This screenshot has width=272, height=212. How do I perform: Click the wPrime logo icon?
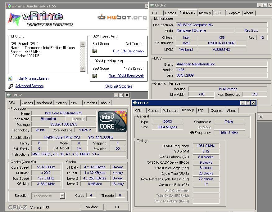[14, 20]
